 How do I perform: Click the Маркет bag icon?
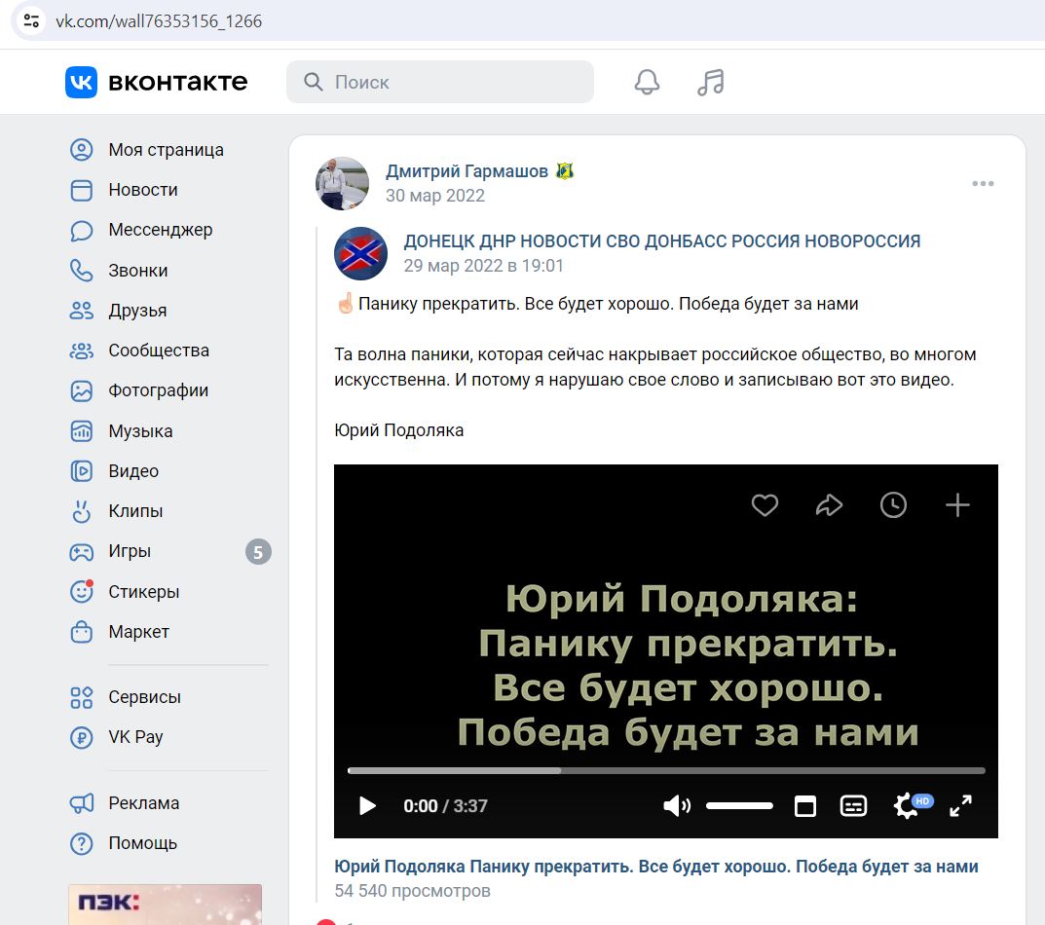point(81,632)
